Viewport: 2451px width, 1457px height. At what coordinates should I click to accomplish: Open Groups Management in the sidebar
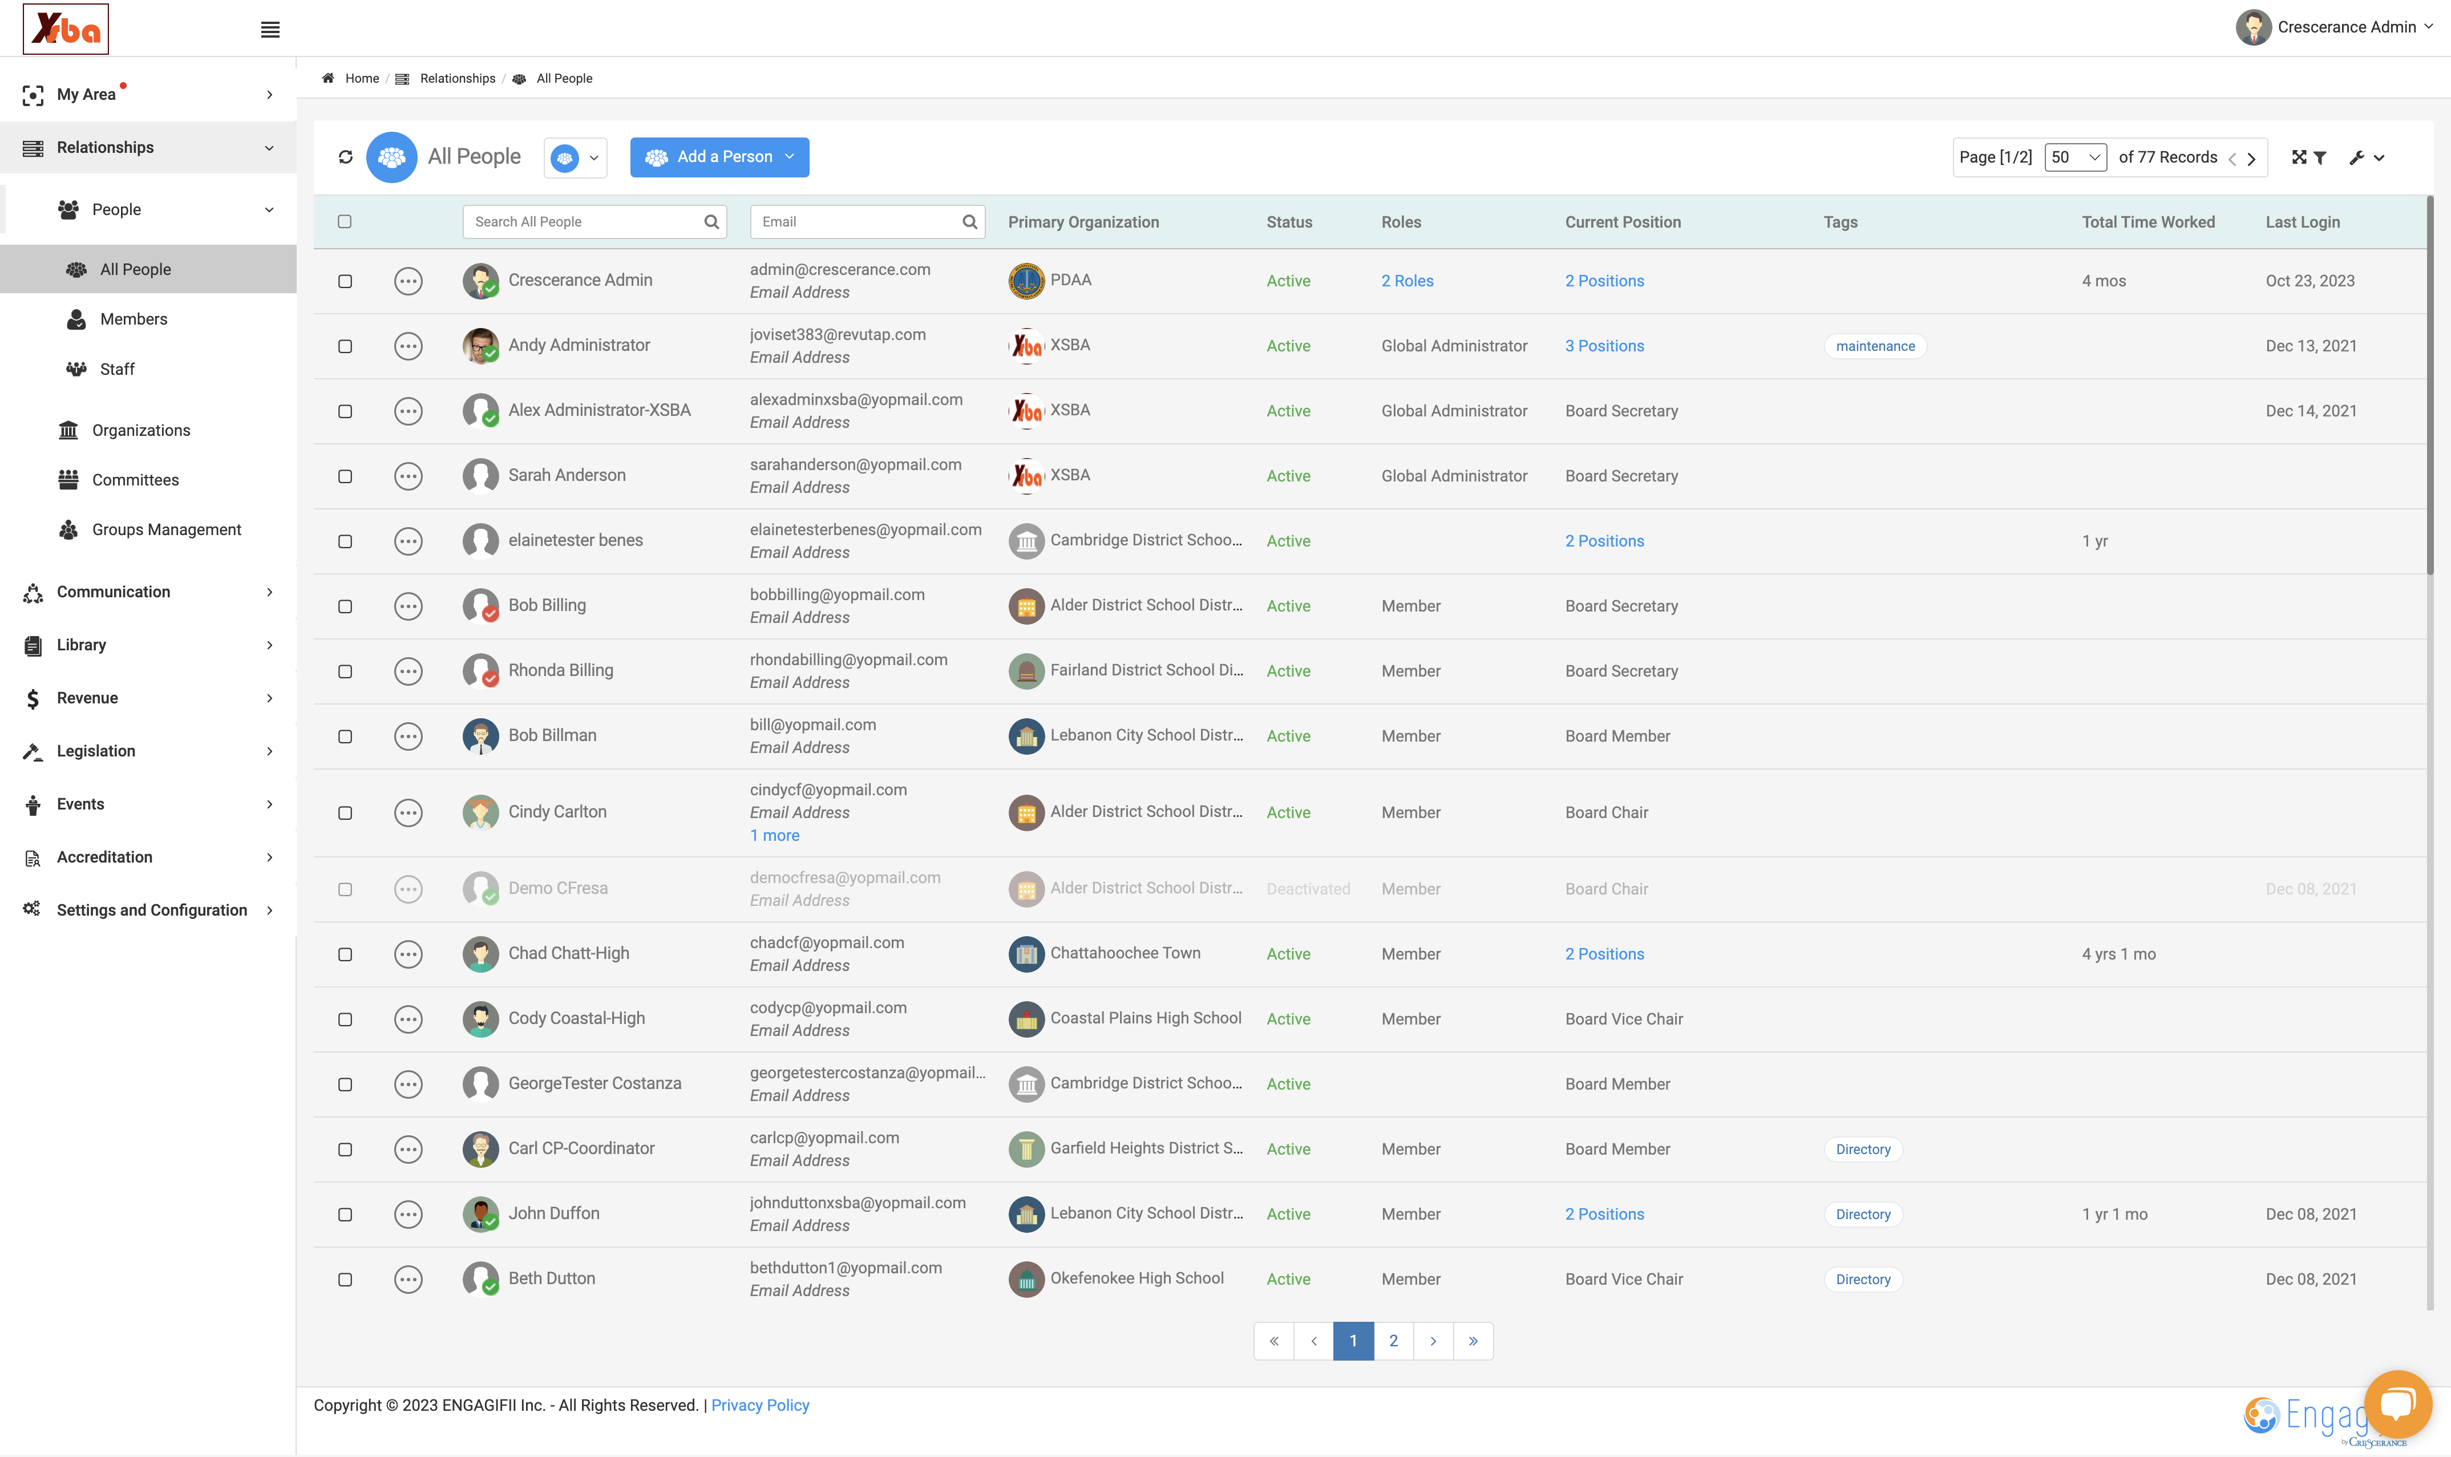167,530
